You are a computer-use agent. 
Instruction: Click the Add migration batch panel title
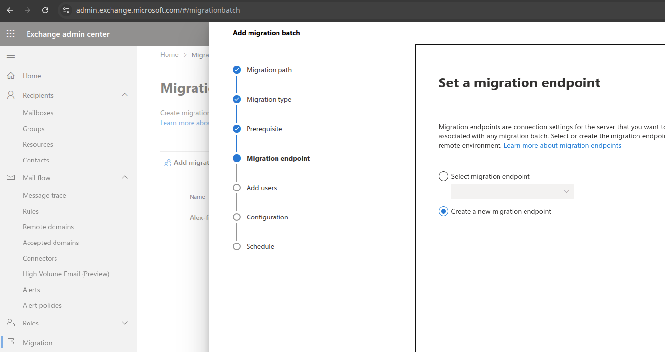point(266,33)
